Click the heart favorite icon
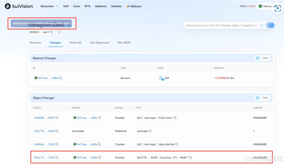The width and height of the screenshot is (284, 165). (59, 32)
